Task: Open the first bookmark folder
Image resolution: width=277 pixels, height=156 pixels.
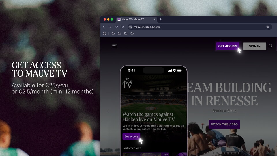Action: click(x=113, y=34)
